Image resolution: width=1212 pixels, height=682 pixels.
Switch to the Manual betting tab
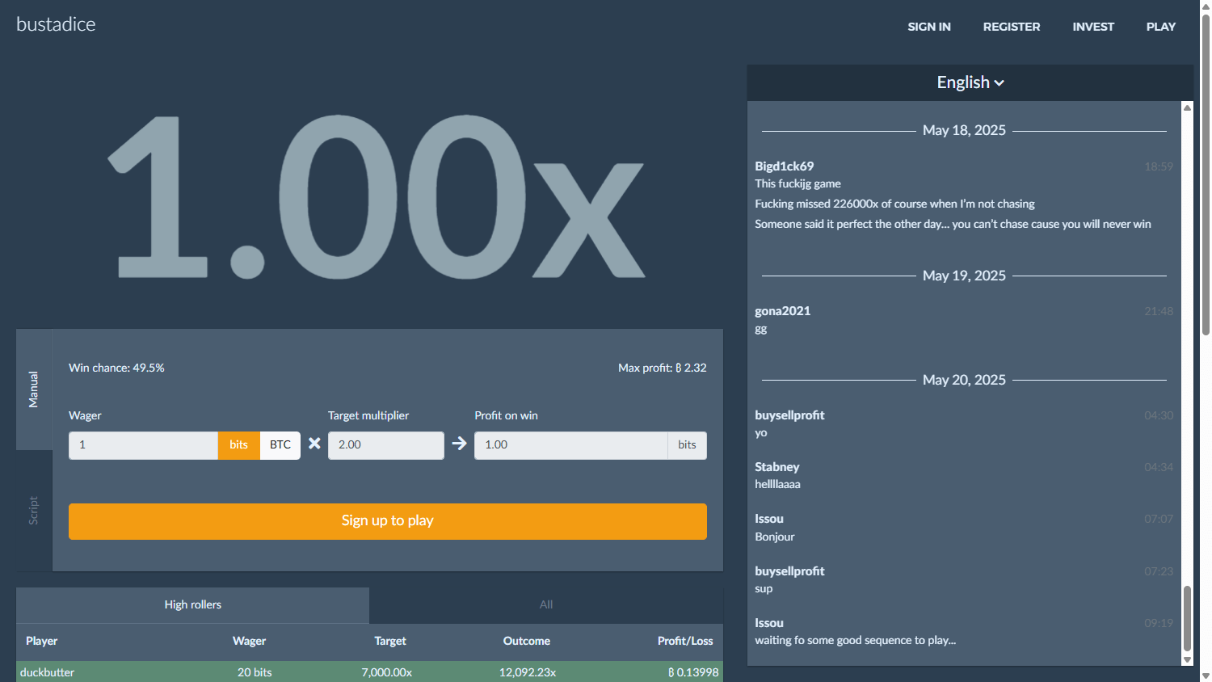tap(34, 389)
